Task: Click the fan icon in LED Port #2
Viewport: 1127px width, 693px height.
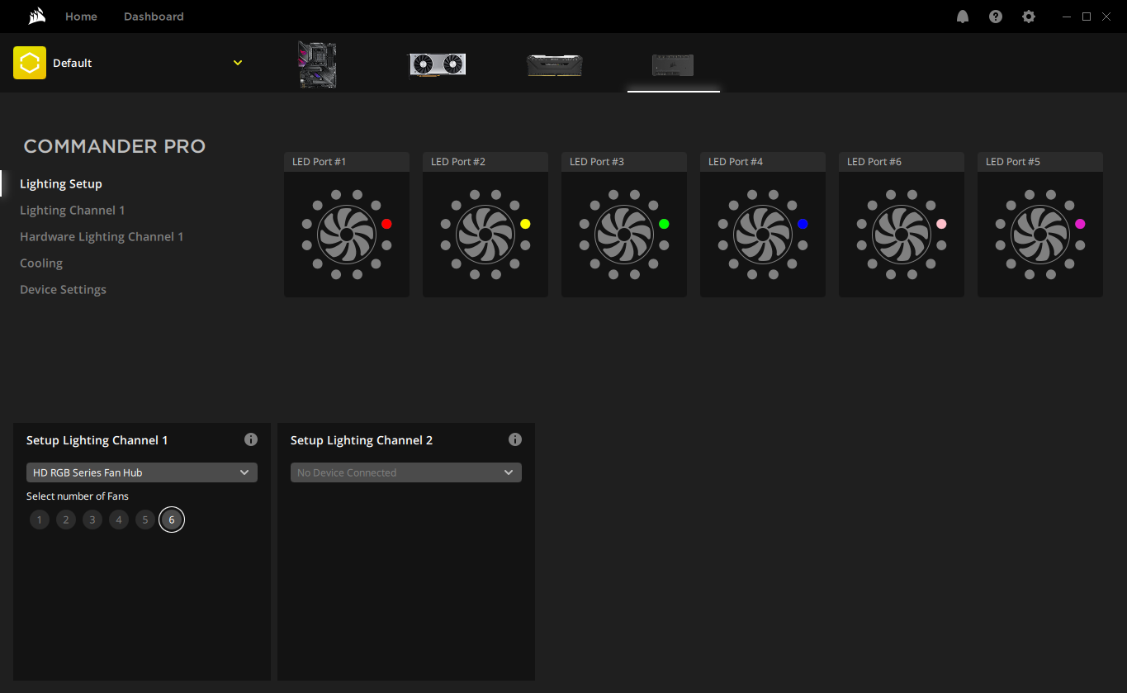Action: pyautogui.click(x=485, y=235)
